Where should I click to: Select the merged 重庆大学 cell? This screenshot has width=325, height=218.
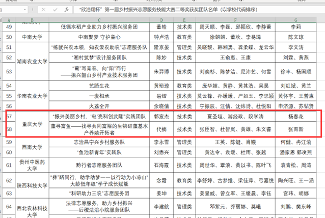click(x=33, y=123)
